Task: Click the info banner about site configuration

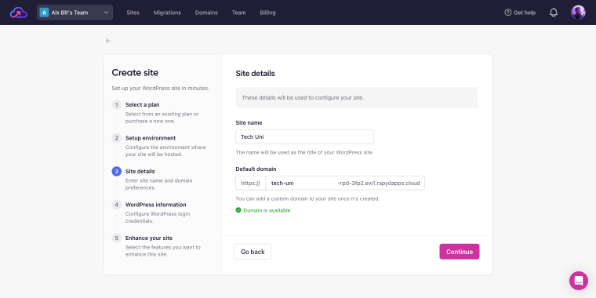Action: [x=357, y=97]
